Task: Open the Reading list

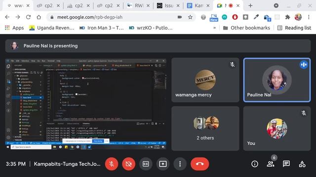Action: click(294, 28)
